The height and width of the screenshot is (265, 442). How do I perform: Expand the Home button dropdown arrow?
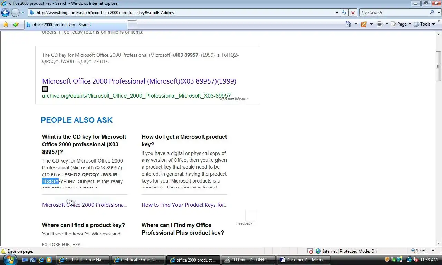(x=356, y=24)
